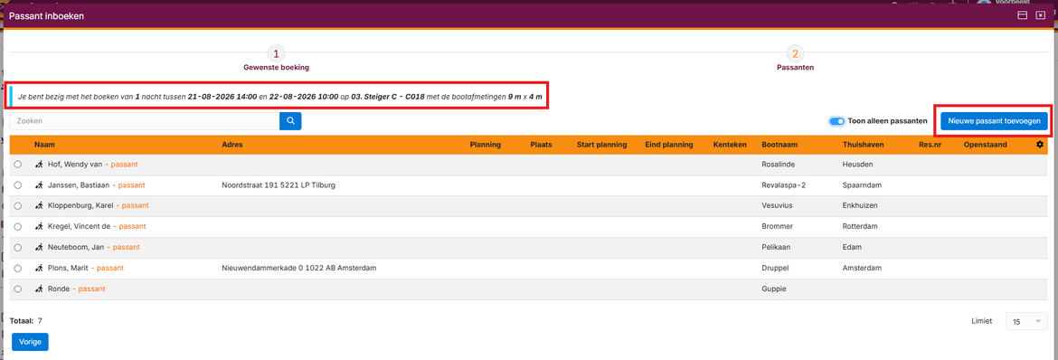
Task: Click address Noordstraat 191 5221 LP Tilburg
Action: [278, 185]
